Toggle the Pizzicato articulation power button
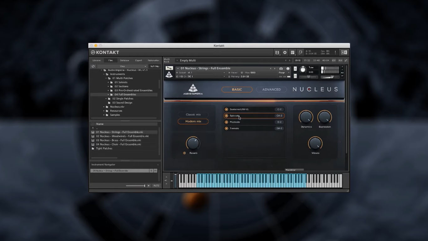 [227, 122]
